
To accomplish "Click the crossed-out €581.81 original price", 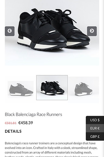I will click(x=11, y=123).
